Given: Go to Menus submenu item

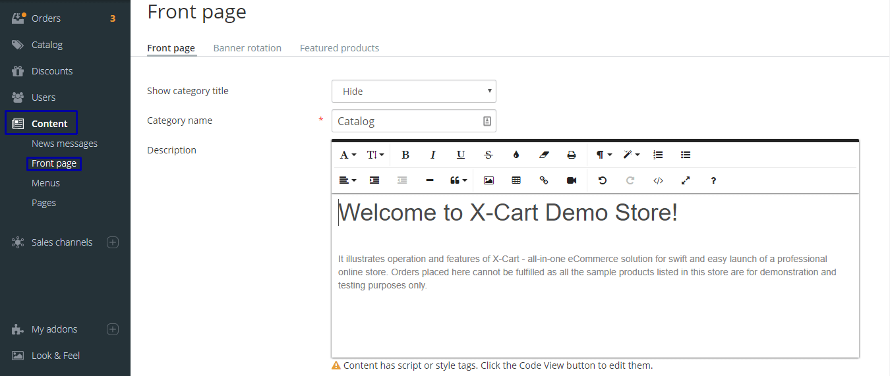Looking at the screenshot, I should point(45,183).
